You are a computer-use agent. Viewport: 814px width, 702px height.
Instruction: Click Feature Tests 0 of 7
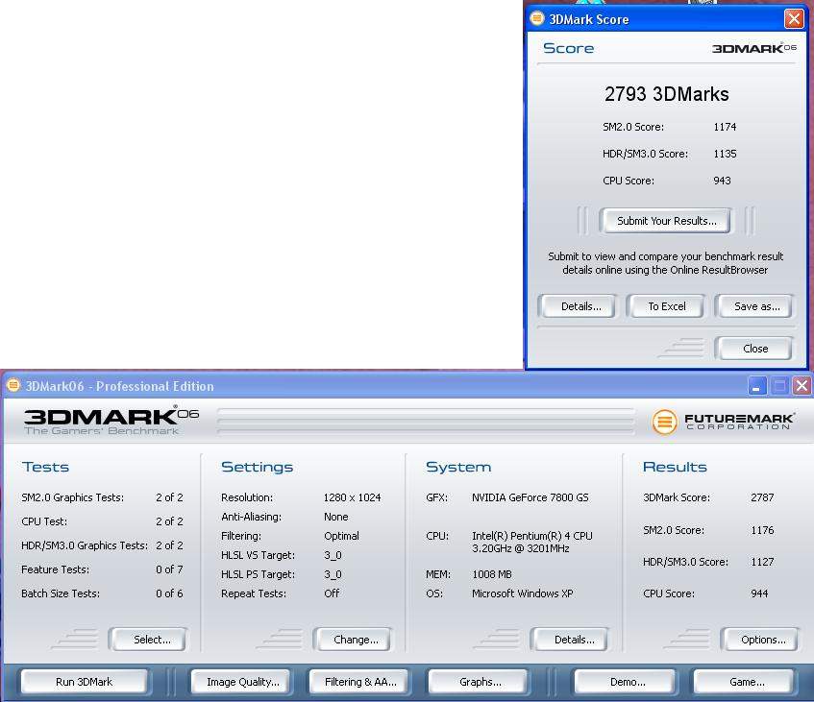click(x=169, y=569)
